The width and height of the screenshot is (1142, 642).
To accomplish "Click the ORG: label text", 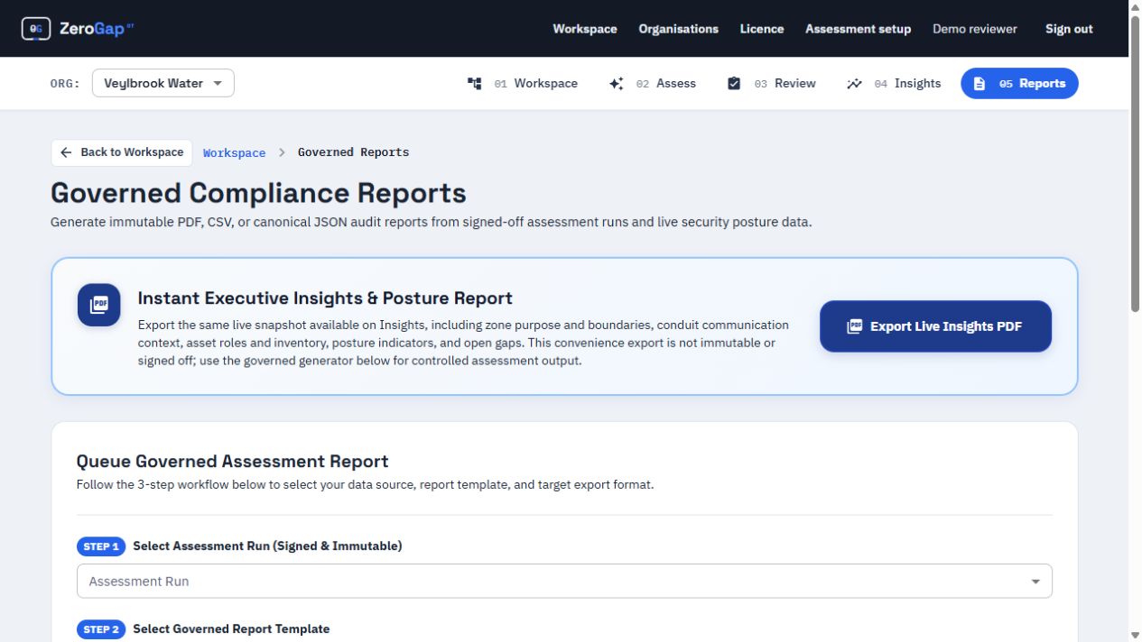I will [x=65, y=84].
